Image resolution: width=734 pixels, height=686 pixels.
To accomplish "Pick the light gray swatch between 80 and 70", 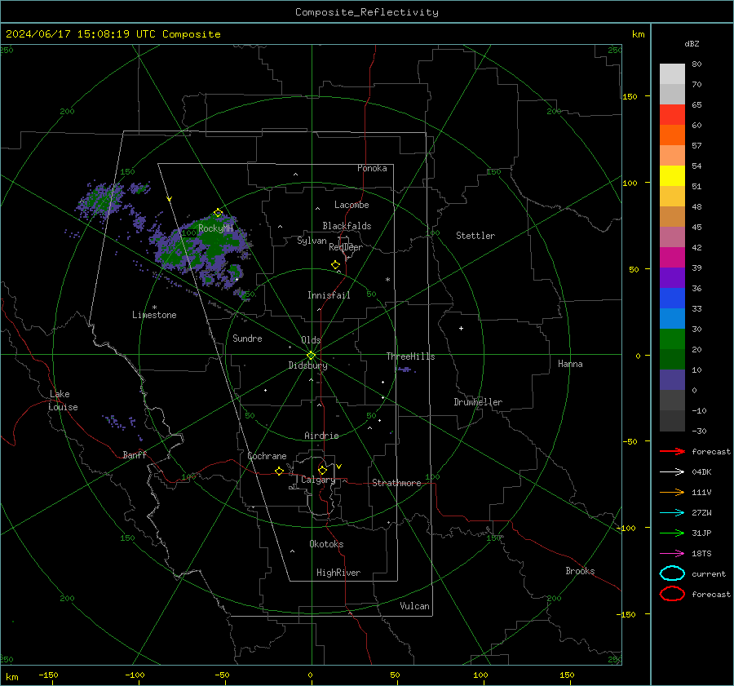I will (672, 74).
